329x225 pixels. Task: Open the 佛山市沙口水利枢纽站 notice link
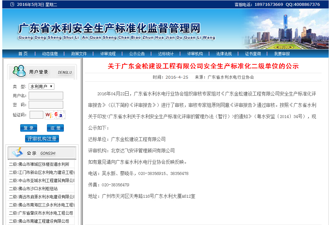click(x=33, y=189)
